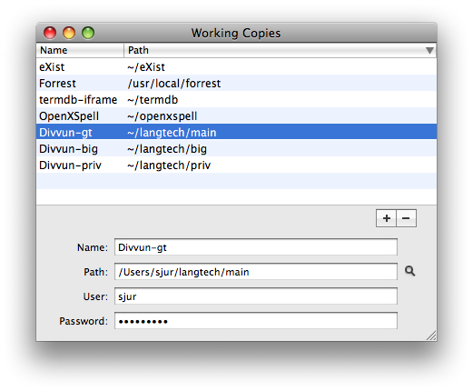Click the window resize grip corner
Screen dimensions: 473x391
431,336
